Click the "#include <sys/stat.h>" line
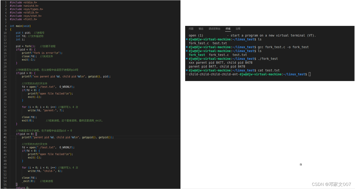This screenshot has width=355, height=189. [x=26, y=16]
